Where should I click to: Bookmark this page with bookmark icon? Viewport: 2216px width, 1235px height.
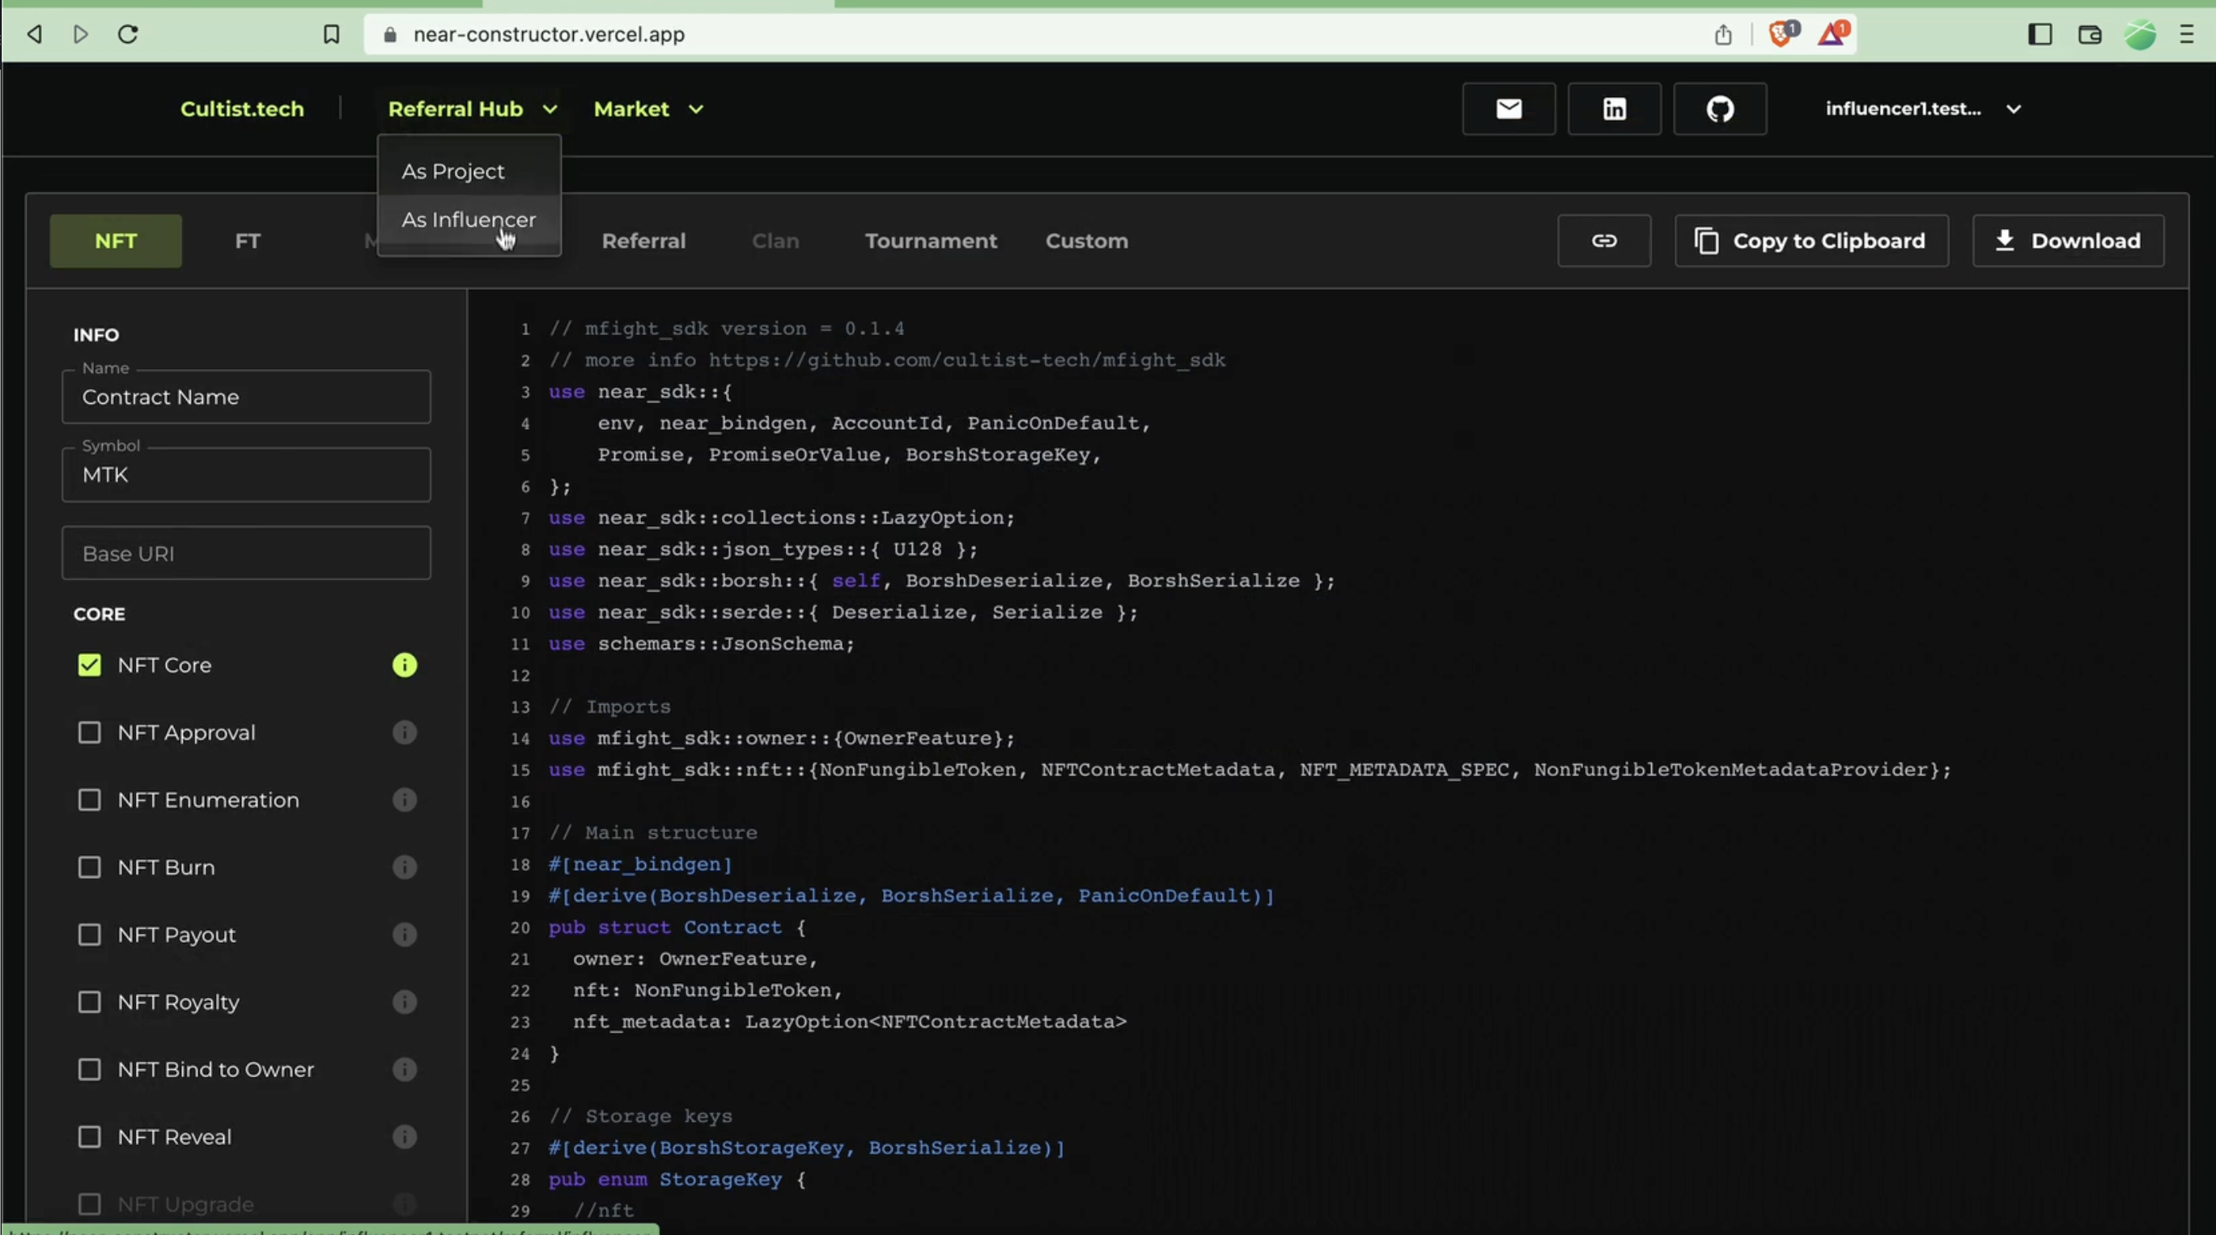[x=331, y=35]
